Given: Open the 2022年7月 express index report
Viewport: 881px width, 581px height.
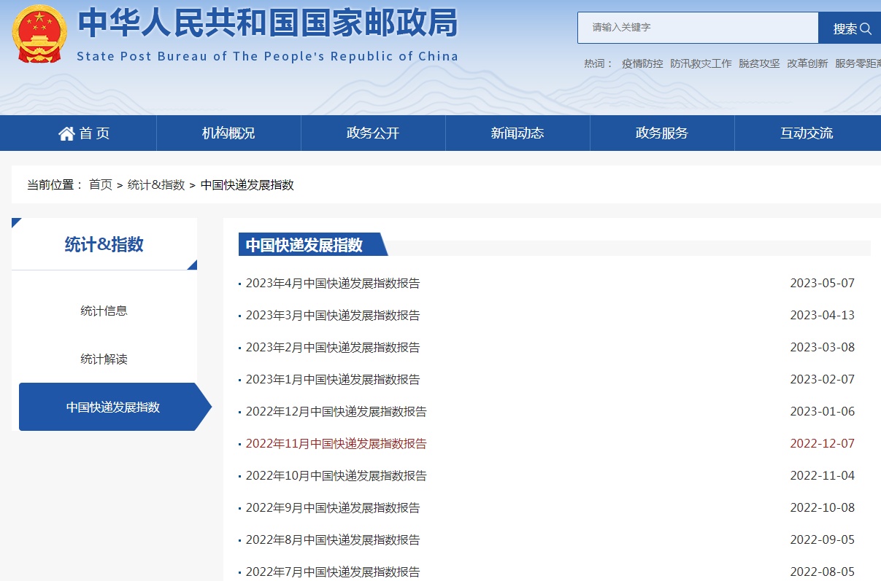Looking at the screenshot, I should pos(333,572).
